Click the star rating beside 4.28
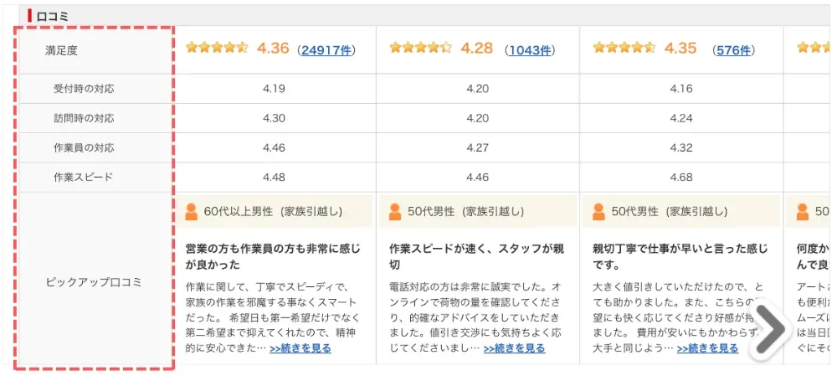 [x=421, y=49]
